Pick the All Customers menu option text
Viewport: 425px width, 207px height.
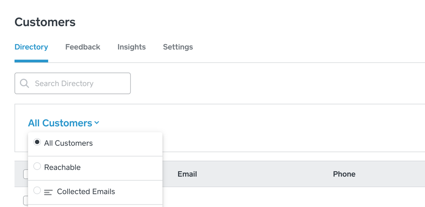click(68, 143)
